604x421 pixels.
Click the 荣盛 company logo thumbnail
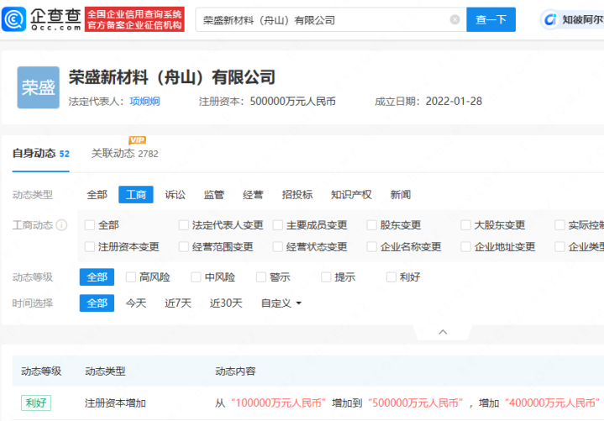coord(38,87)
